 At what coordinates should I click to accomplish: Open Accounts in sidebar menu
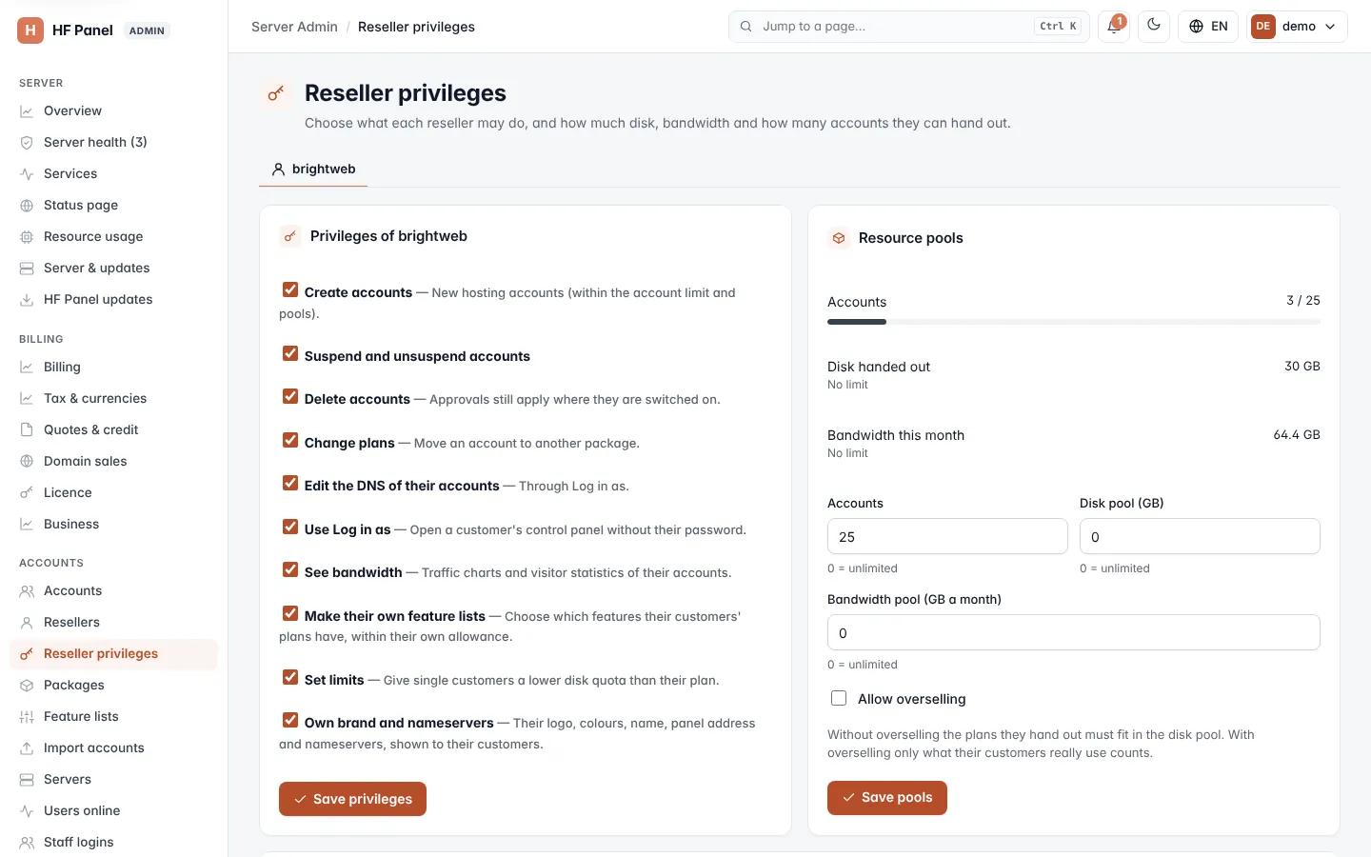tap(113, 590)
